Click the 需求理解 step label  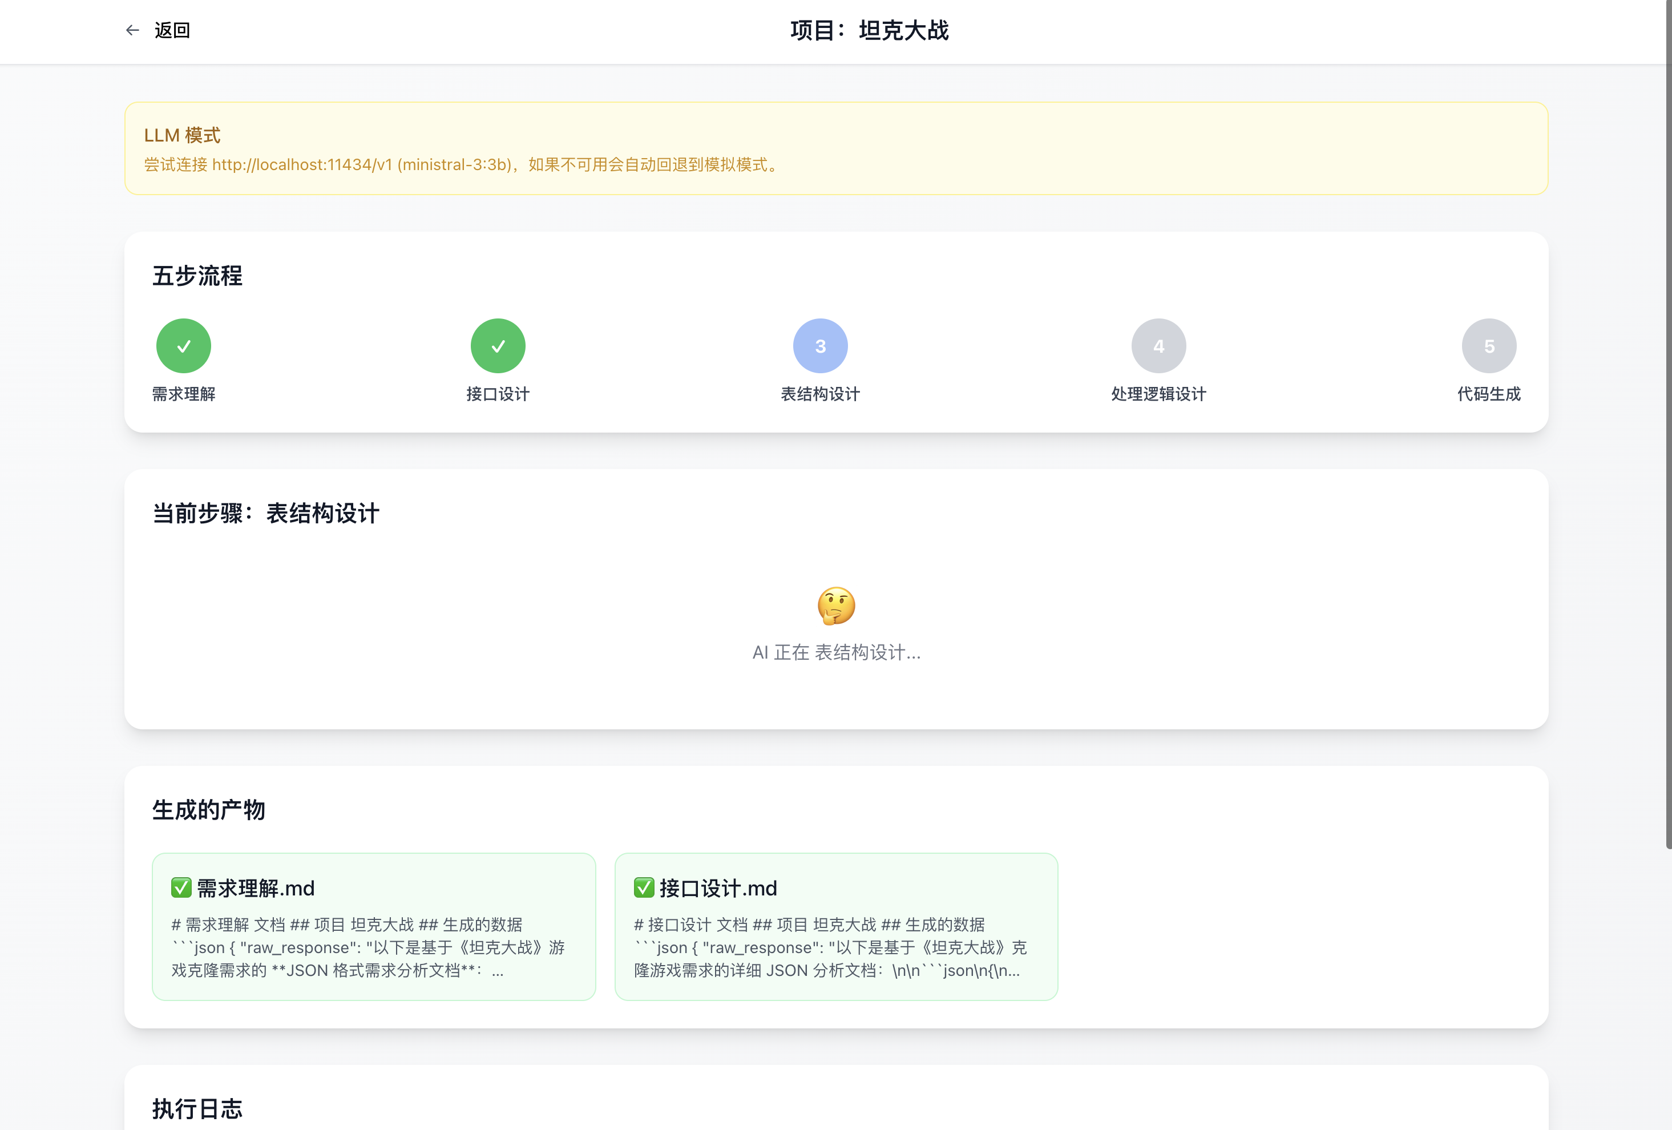[183, 394]
